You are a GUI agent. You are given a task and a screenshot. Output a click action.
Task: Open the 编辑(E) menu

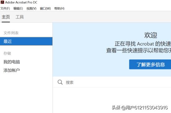[x=18, y=8]
